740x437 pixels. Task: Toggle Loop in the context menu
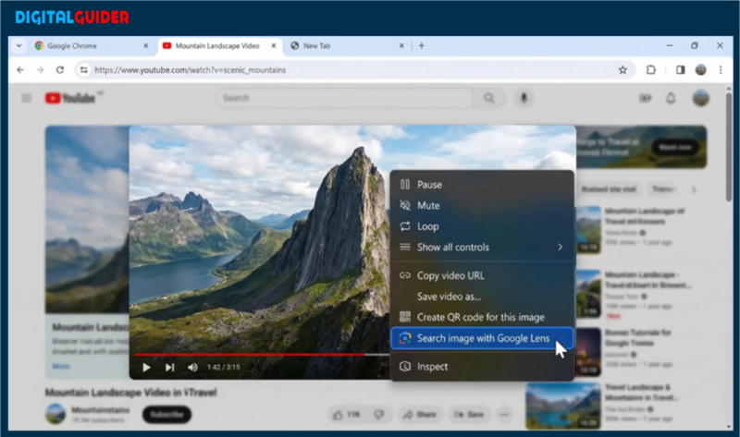tap(482, 226)
